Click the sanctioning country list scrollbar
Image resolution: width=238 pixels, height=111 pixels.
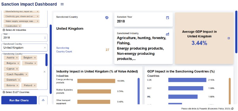point(46,60)
